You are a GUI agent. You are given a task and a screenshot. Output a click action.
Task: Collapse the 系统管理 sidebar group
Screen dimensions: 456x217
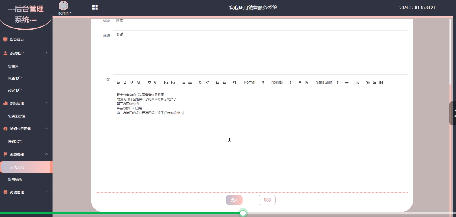[x=26, y=103]
